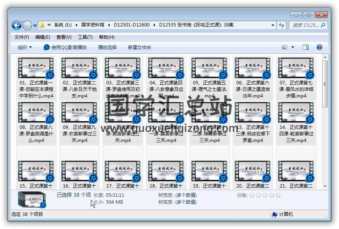Open the 工具(T) menu

pyautogui.click(x=85, y=37)
